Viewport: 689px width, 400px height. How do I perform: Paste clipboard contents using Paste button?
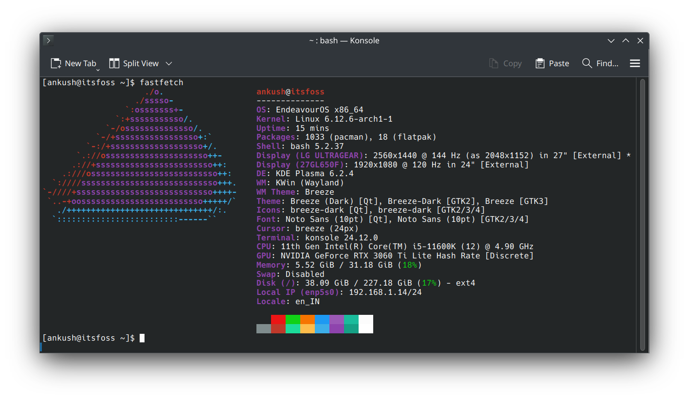click(x=552, y=63)
